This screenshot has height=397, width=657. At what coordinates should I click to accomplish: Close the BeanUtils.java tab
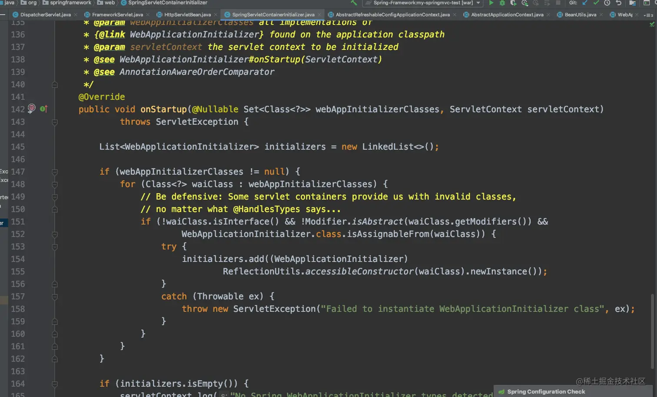point(601,15)
